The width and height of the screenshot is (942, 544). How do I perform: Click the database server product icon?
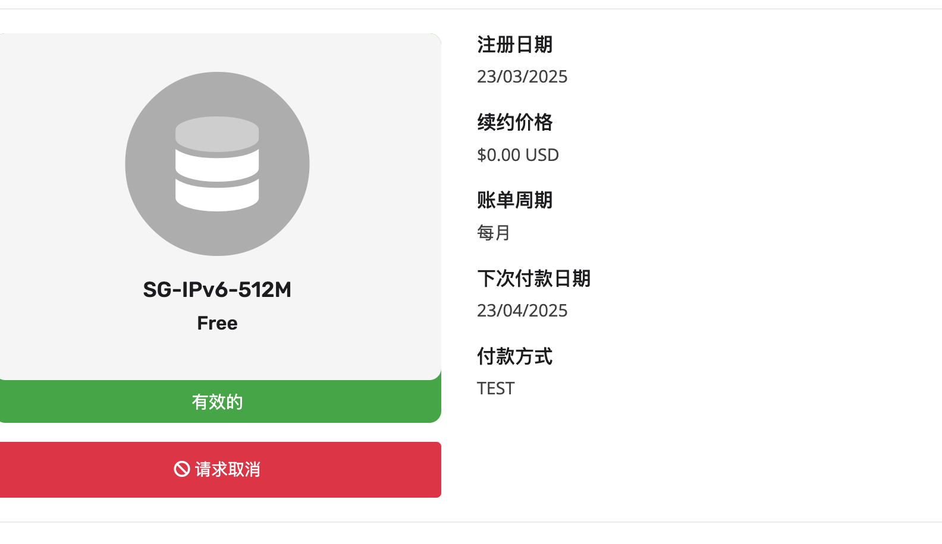click(217, 164)
